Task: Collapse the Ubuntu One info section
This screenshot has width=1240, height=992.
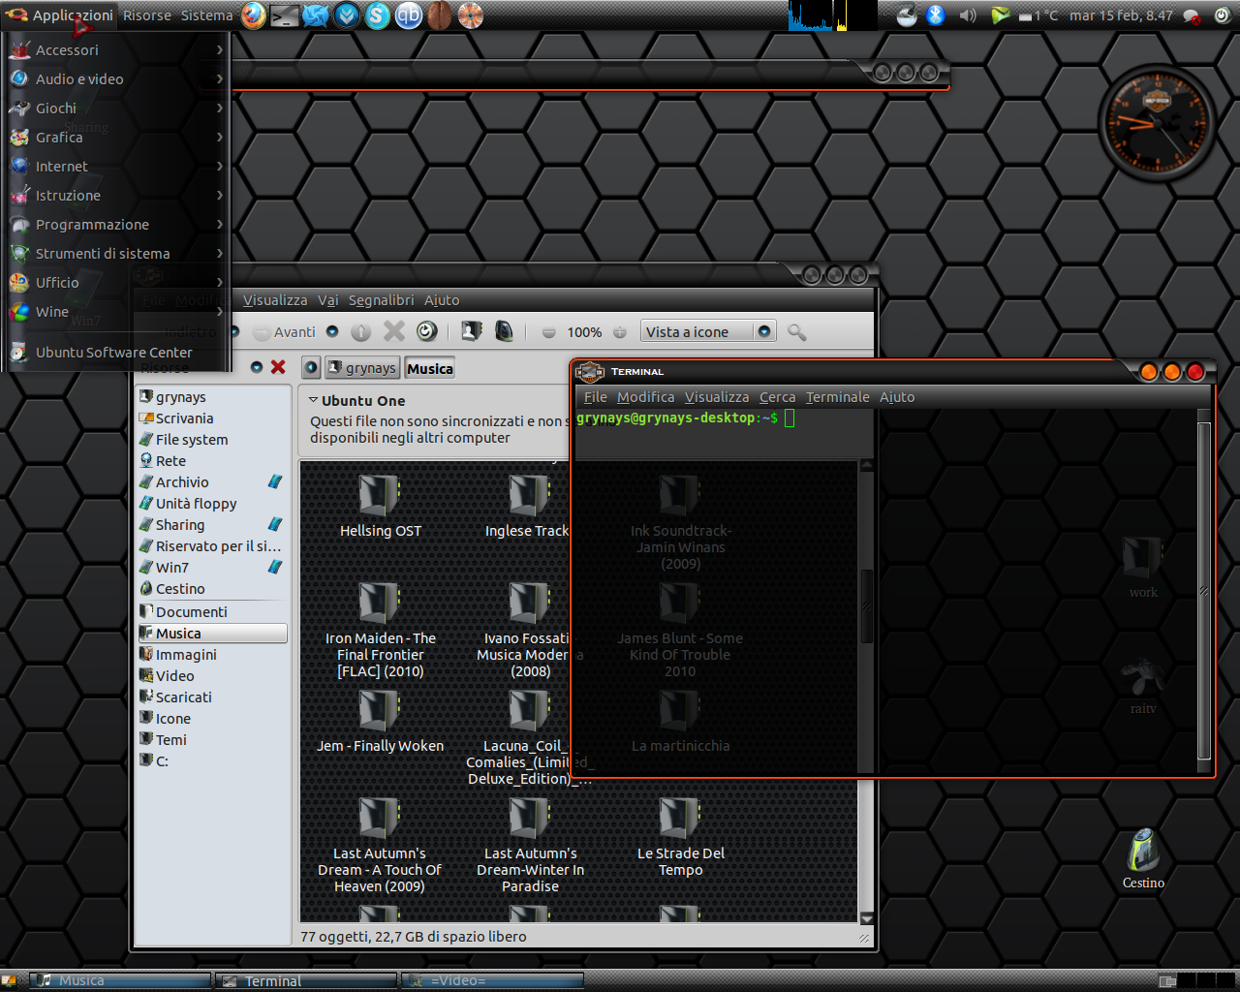Action: pyautogui.click(x=313, y=400)
